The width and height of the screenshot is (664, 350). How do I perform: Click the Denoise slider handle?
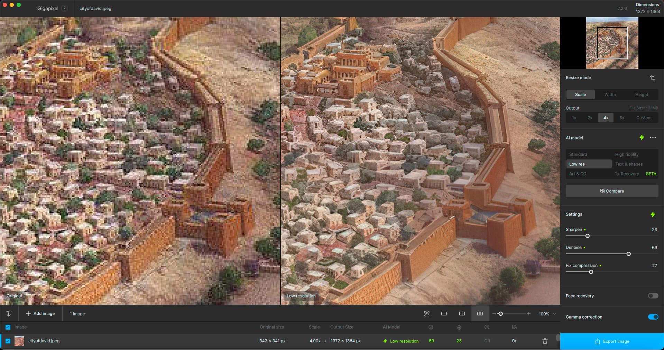[x=628, y=254]
